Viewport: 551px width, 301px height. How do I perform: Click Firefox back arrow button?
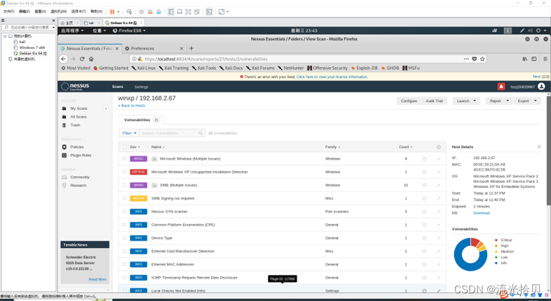(63, 59)
